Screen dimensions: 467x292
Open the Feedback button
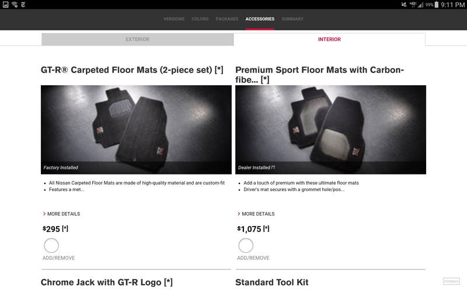(451, 281)
